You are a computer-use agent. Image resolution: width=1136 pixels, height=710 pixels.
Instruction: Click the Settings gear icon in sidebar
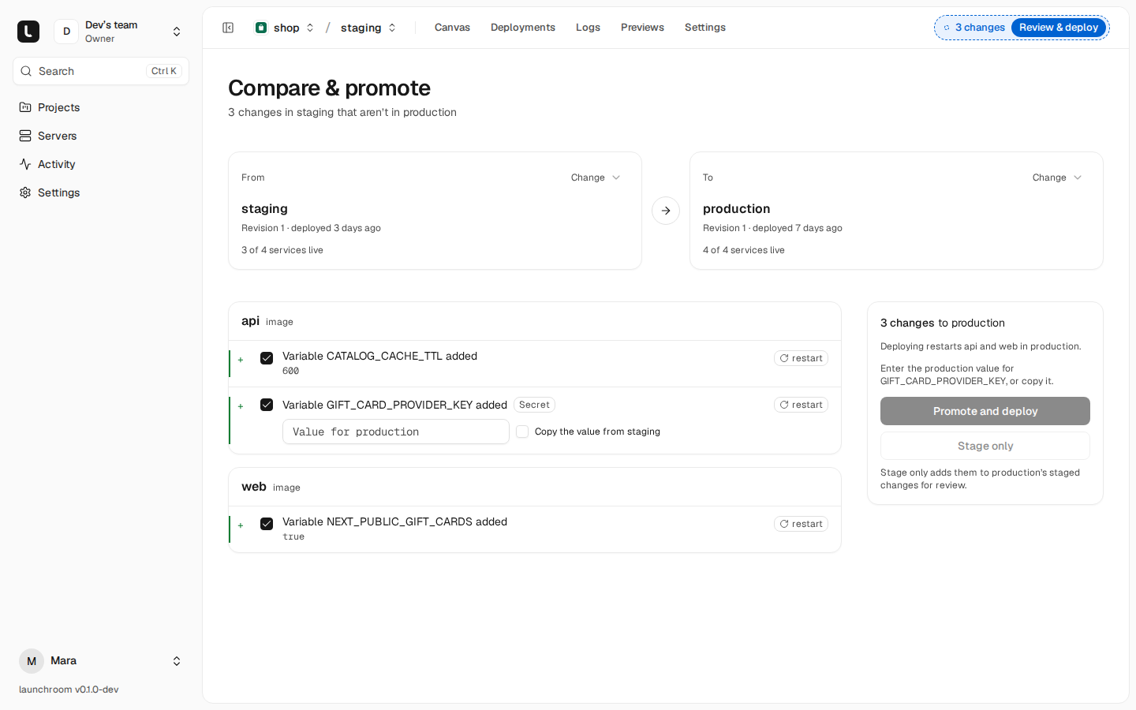pos(25,192)
